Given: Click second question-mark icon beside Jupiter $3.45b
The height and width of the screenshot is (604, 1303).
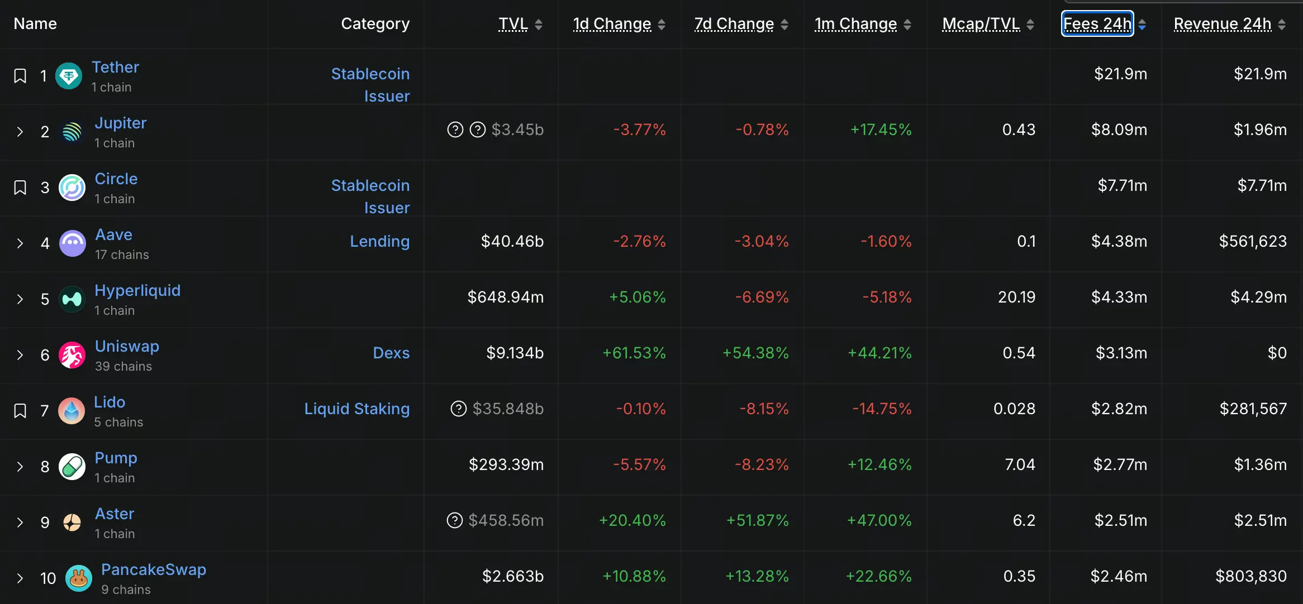Looking at the screenshot, I should (478, 130).
